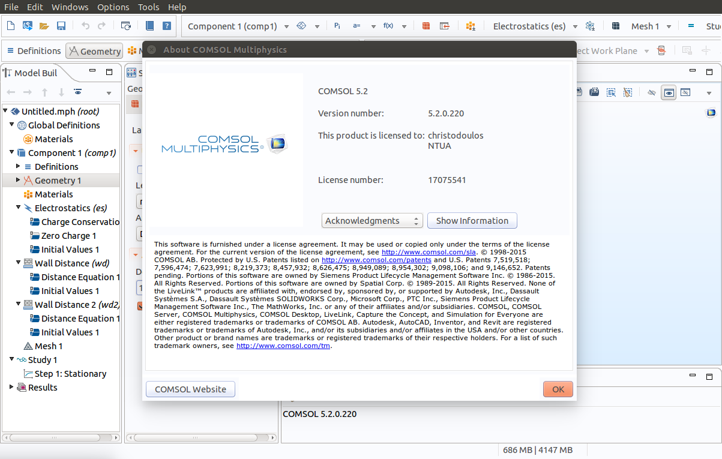722x459 pixels.
Task: Click the memory usage status 686 MB | 4147 MB
Action: (538, 450)
